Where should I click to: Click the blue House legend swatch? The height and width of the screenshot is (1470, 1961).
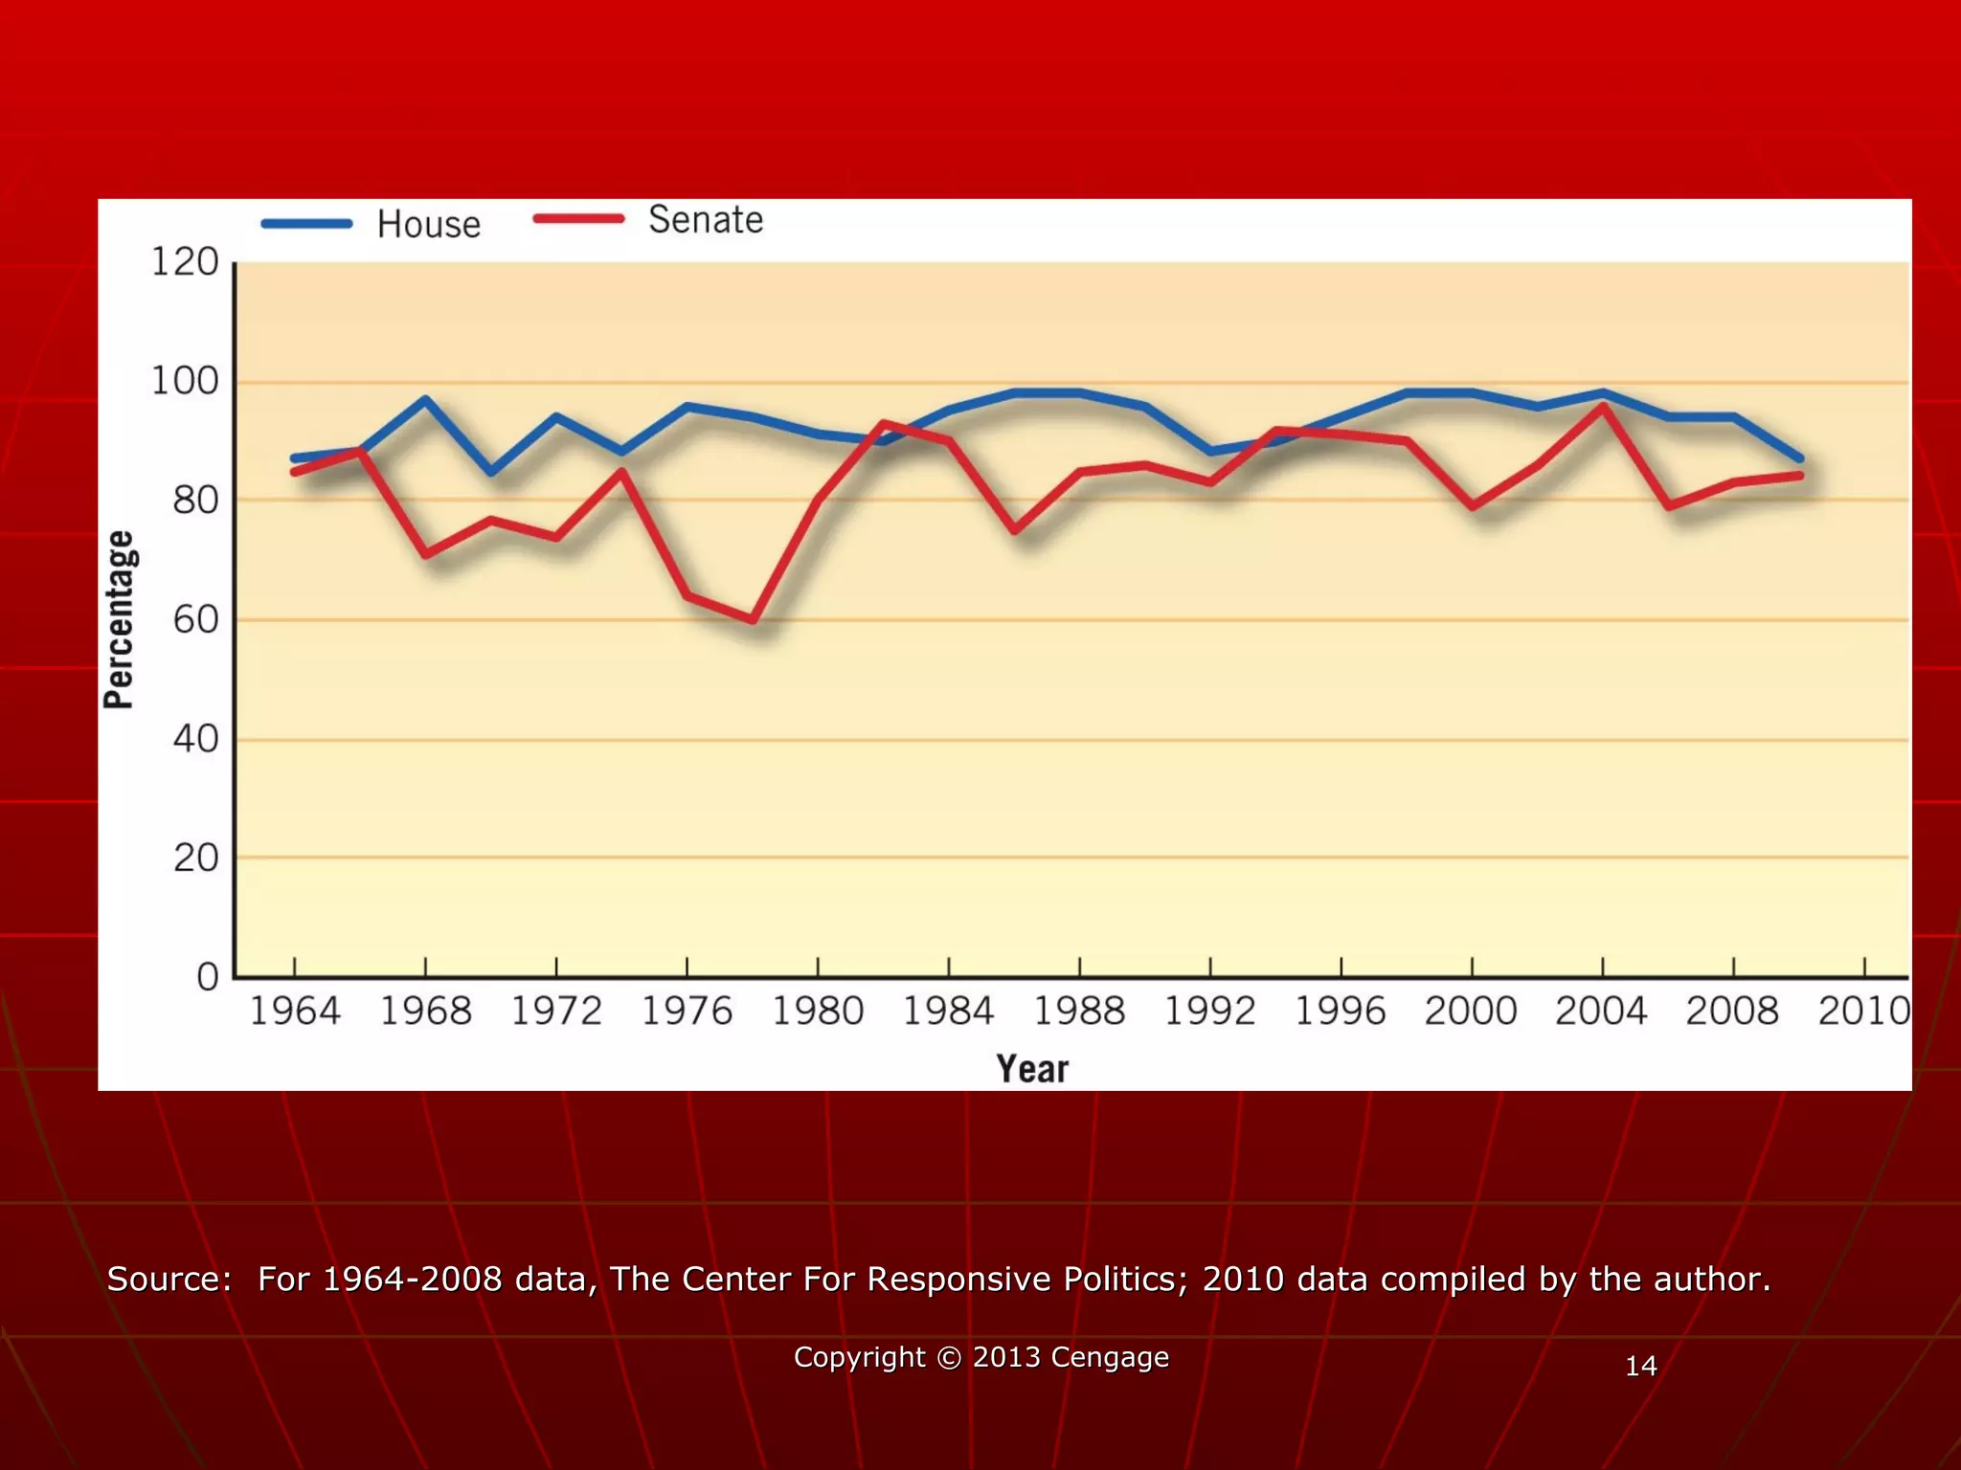306,223
